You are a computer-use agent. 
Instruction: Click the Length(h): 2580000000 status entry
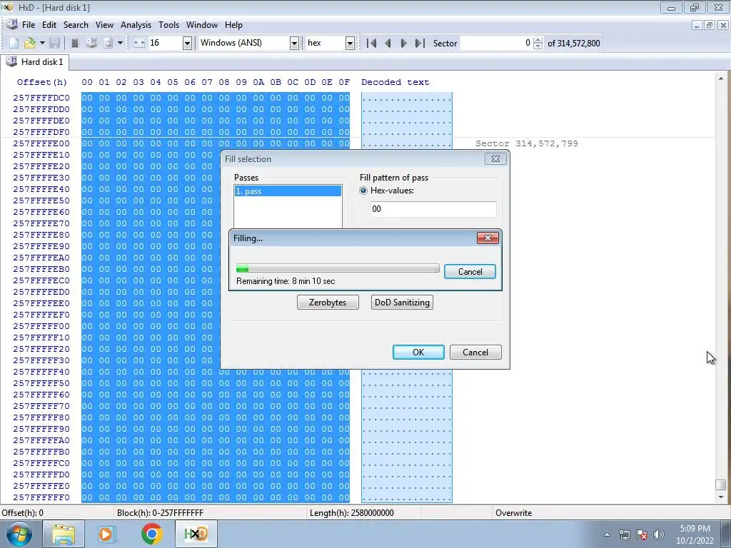(x=351, y=512)
